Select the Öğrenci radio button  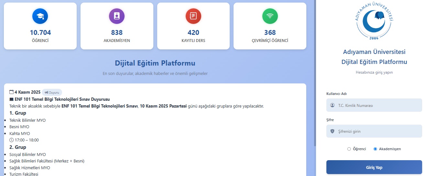[349, 149]
